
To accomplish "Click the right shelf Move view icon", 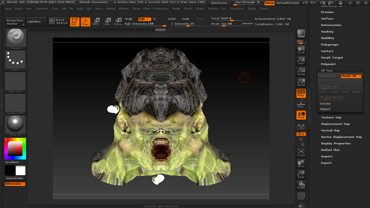I will (301, 164).
